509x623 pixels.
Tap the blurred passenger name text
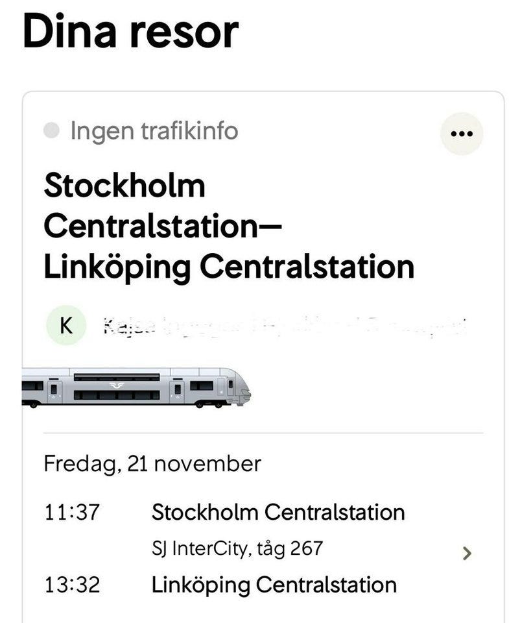pos(284,326)
